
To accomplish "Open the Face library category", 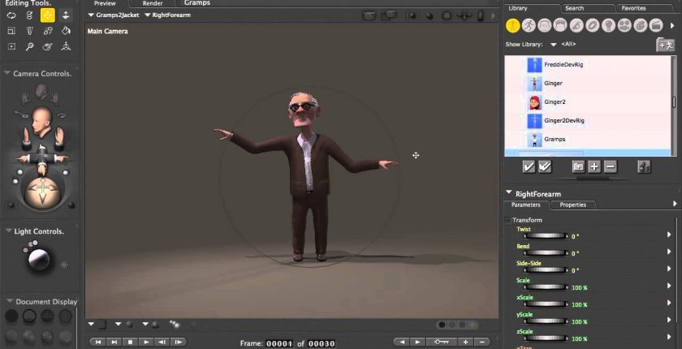I will 545,26.
